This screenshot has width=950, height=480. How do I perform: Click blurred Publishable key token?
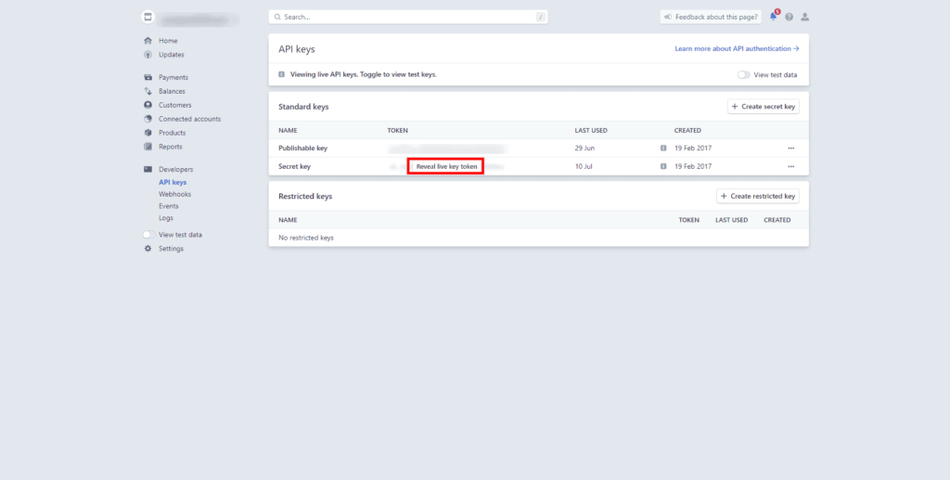coord(446,149)
